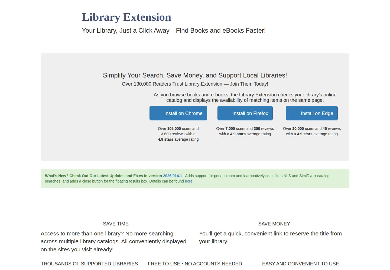Select the 'Over 20,000 users' Edge stats text
390x270 pixels.
click(312, 131)
